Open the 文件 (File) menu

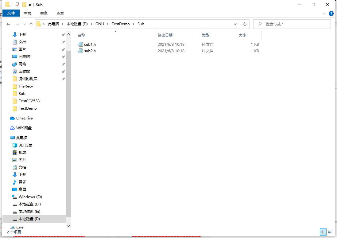11,13
